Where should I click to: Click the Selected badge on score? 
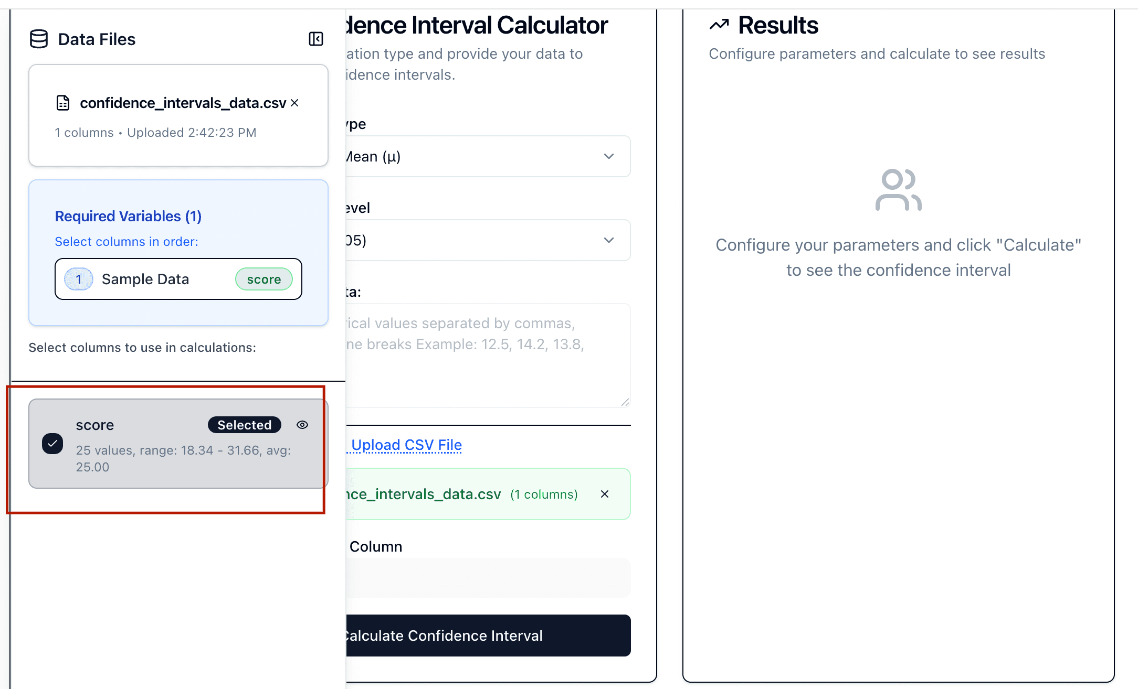pyautogui.click(x=244, y=425)
